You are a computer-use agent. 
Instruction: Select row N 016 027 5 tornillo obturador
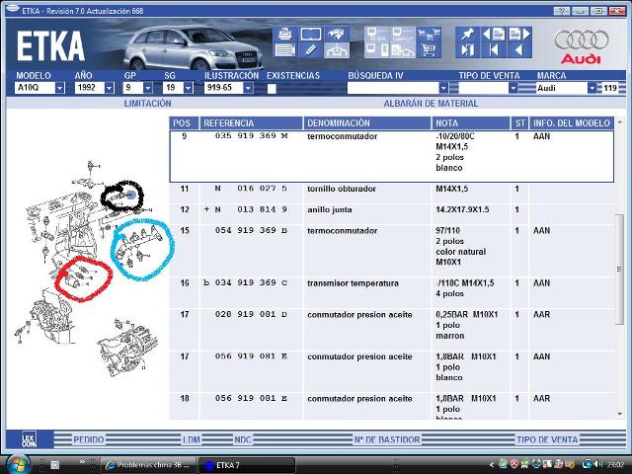[392, 193]
